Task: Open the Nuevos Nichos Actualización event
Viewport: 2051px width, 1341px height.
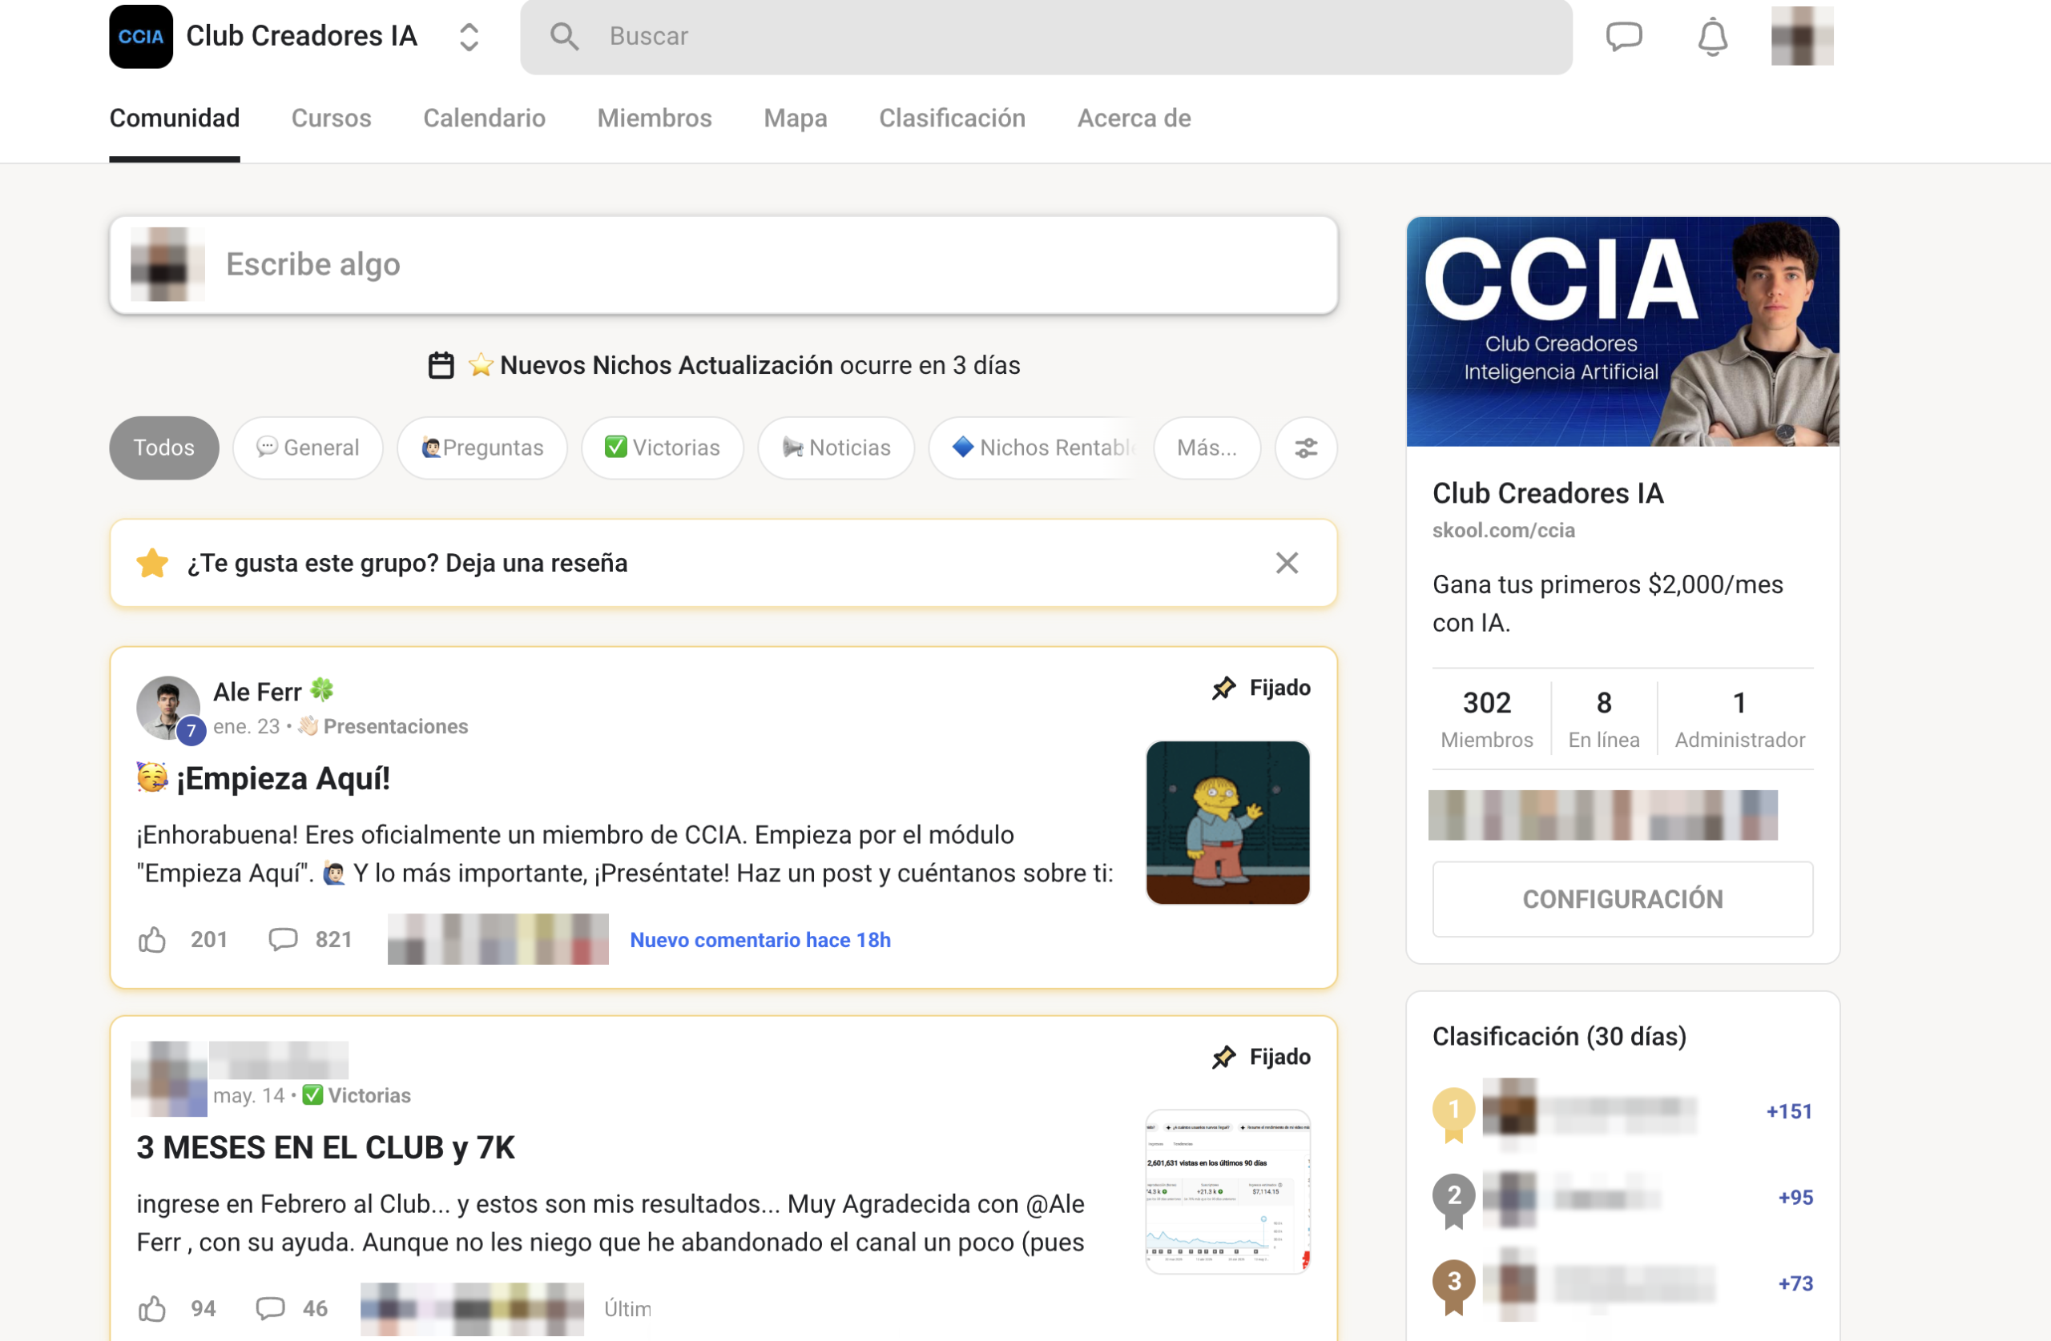Action: [x=666, y=365]
